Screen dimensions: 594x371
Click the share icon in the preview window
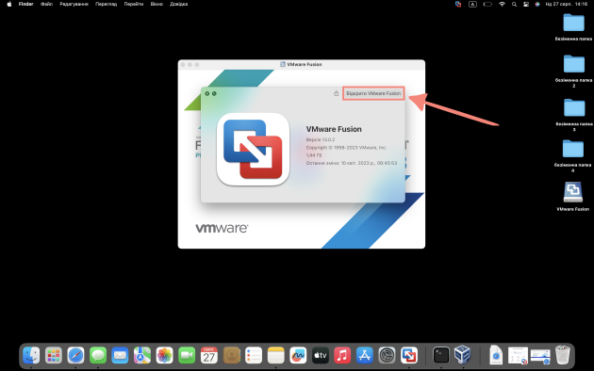(x=336, y=93)
